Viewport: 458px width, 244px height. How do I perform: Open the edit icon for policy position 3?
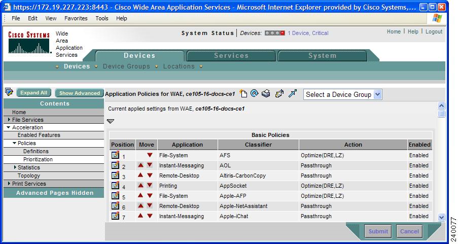coord(115,176)
